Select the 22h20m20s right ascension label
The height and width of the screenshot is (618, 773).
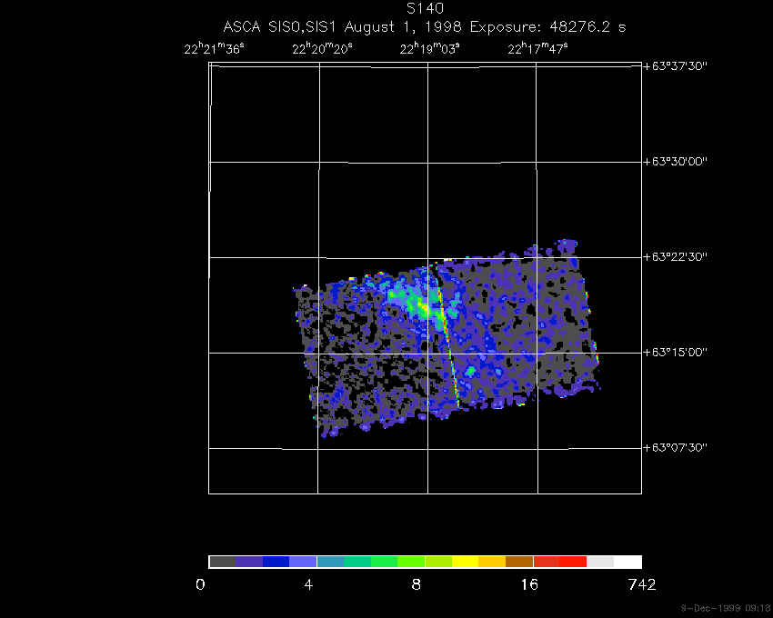pos(322,48)
